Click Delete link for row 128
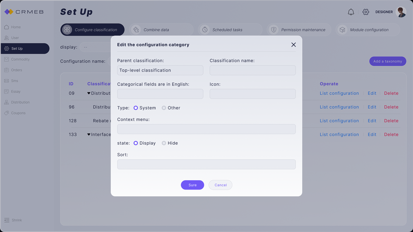 [x=391, y=121]
